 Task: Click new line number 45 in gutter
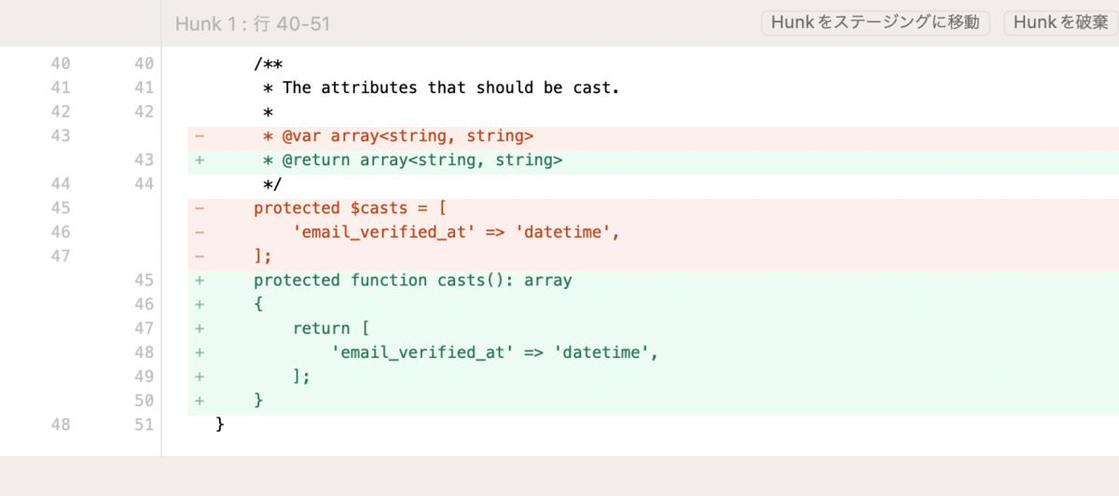click(143, 281)
